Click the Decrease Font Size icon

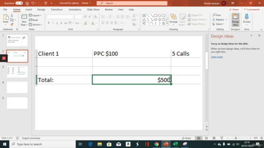pyautogui.click(x=90, y=16)
